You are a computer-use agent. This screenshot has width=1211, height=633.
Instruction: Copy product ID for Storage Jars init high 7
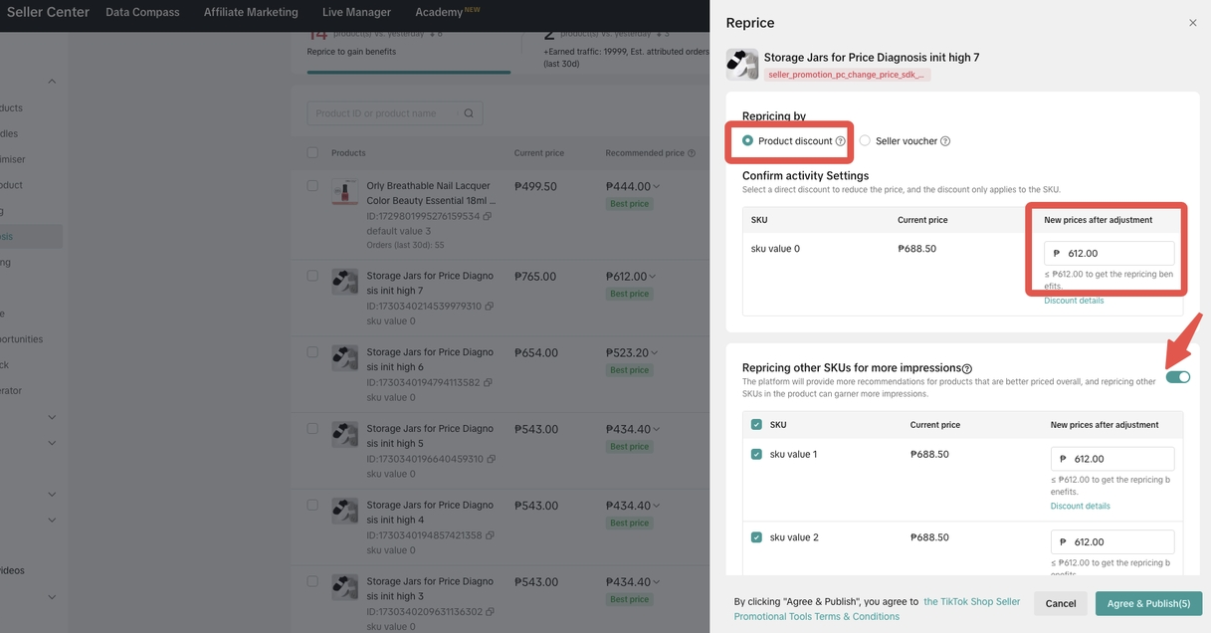[489, 307]
